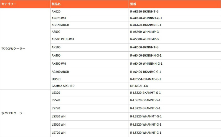Image resolution: width=221 pixels, height=137 pixels.
Task: Click the LS720 WH product name
Action: pos(59,133)
